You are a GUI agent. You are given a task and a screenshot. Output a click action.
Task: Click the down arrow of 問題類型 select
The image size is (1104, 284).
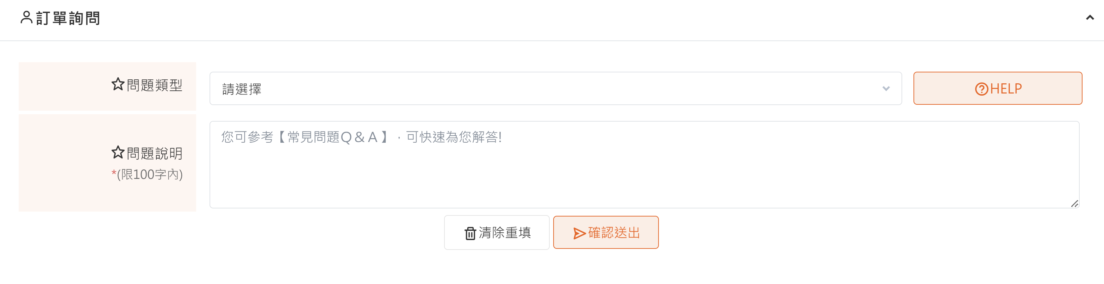coord(886,89)
